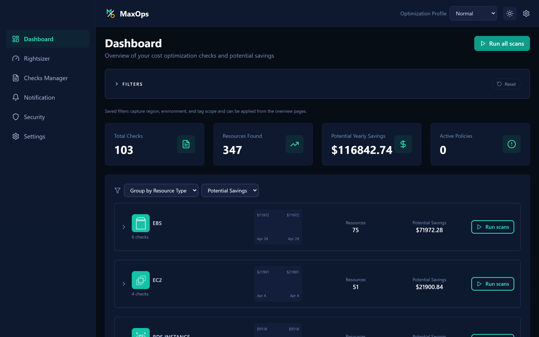
Task: Run scans for EC2
Action: click(493, 284)
